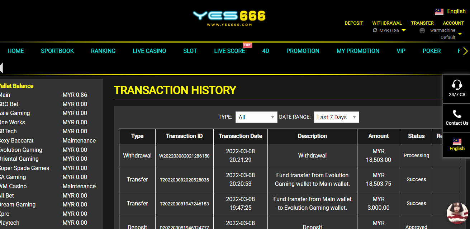Open the LIVE CASINO menu
Image resolution: width=470 pixels, height=229 pixels.
click(x=149, y=51)
